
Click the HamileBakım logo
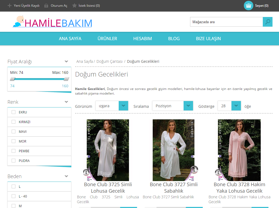pos(52,22)
